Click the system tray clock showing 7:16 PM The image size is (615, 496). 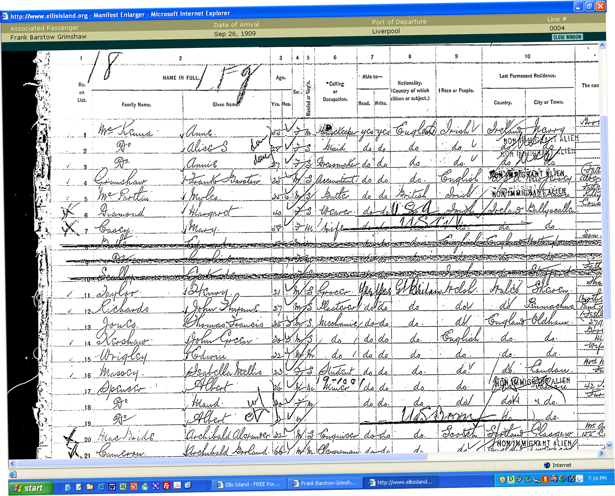597,478
